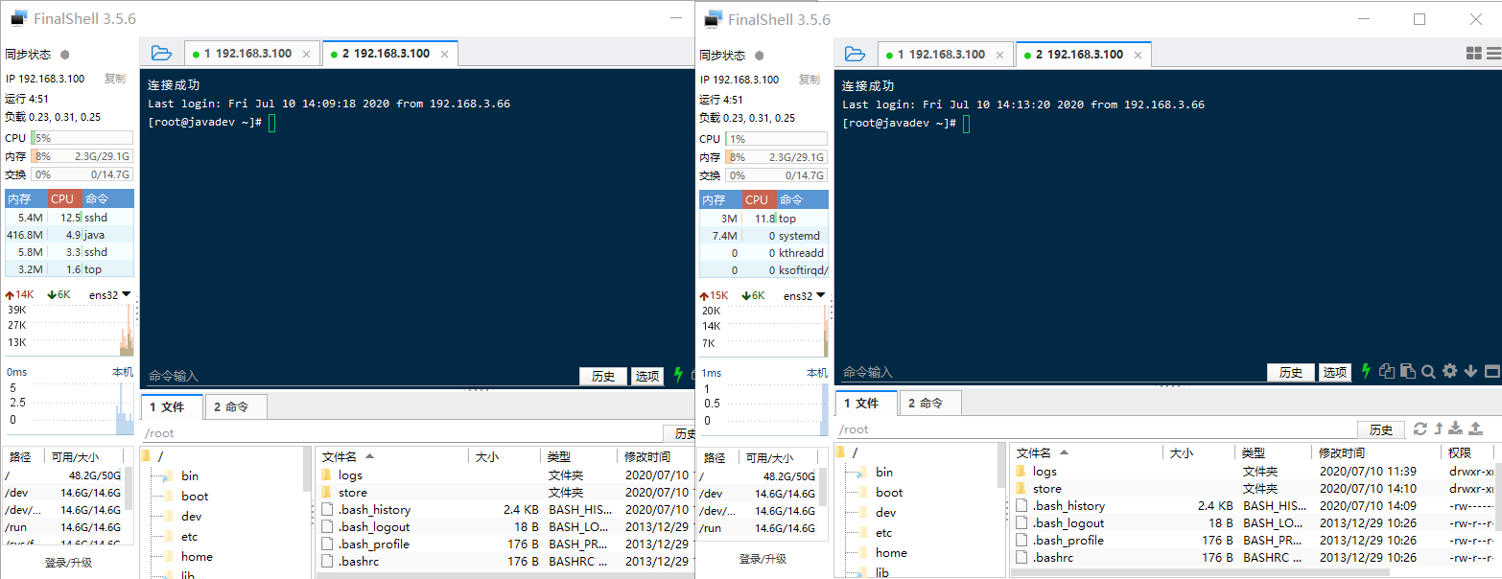Click the copy icon in right terminal toolbar
Image resolution: width=1502 pixels, height=579 pixels.
pyautogui.click(x=1387, y=372)
